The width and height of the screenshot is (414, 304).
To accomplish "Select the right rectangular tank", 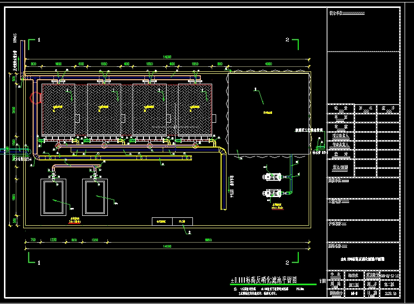I will coord(95,197).
